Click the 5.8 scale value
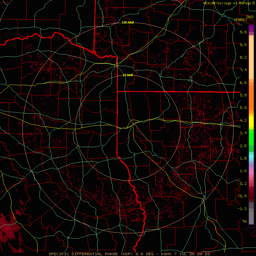Screen dimensions: 256x256 tap(243, 95)
